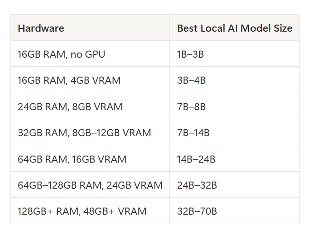The height and width of the screenshot is (235, 310).
Task: Select the 24B–32B model size cell
Action: (x=234, y=185)
